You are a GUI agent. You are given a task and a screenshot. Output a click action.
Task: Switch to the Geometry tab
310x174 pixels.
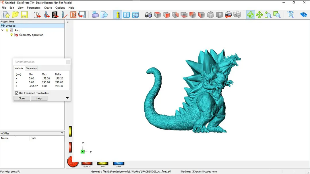tap(31, 68)
